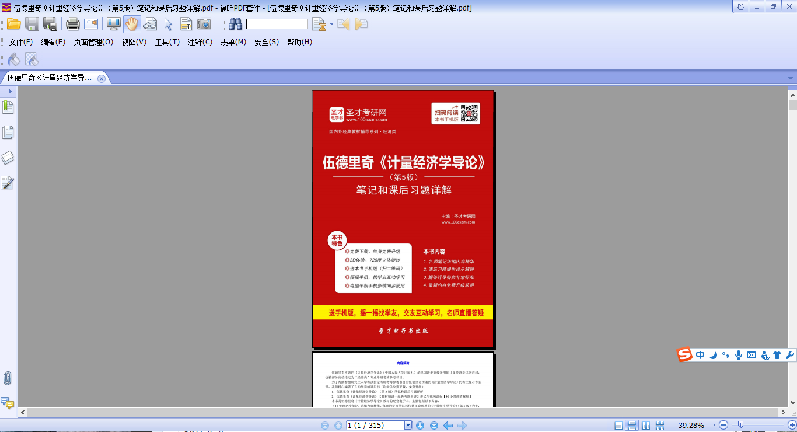Image resolution: width=797 pixels, height=432 pixels.
Task: Open the 注释(C) menu
Action: (x=200, y=42)
